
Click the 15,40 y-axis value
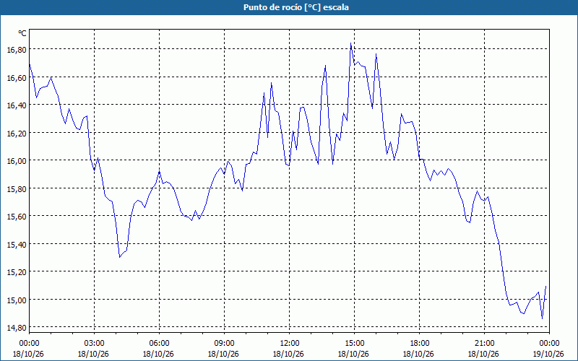(x=17, y=244)
